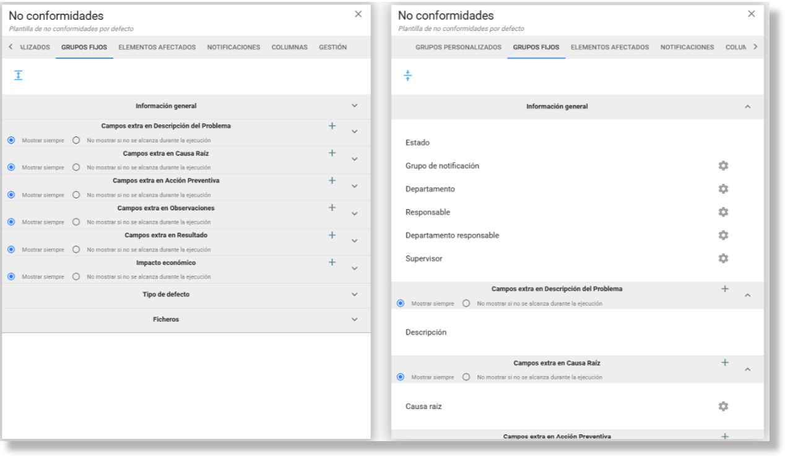Click plus icon for Descripción del Problema in right panel
This screenshot has width=785, height=456.
click(x=725, y=289)
